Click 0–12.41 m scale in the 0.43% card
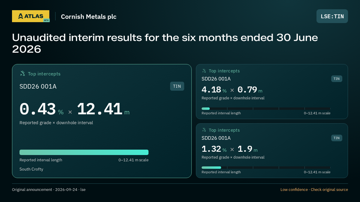Screen dimensions: 360x202 click(133, 160)
